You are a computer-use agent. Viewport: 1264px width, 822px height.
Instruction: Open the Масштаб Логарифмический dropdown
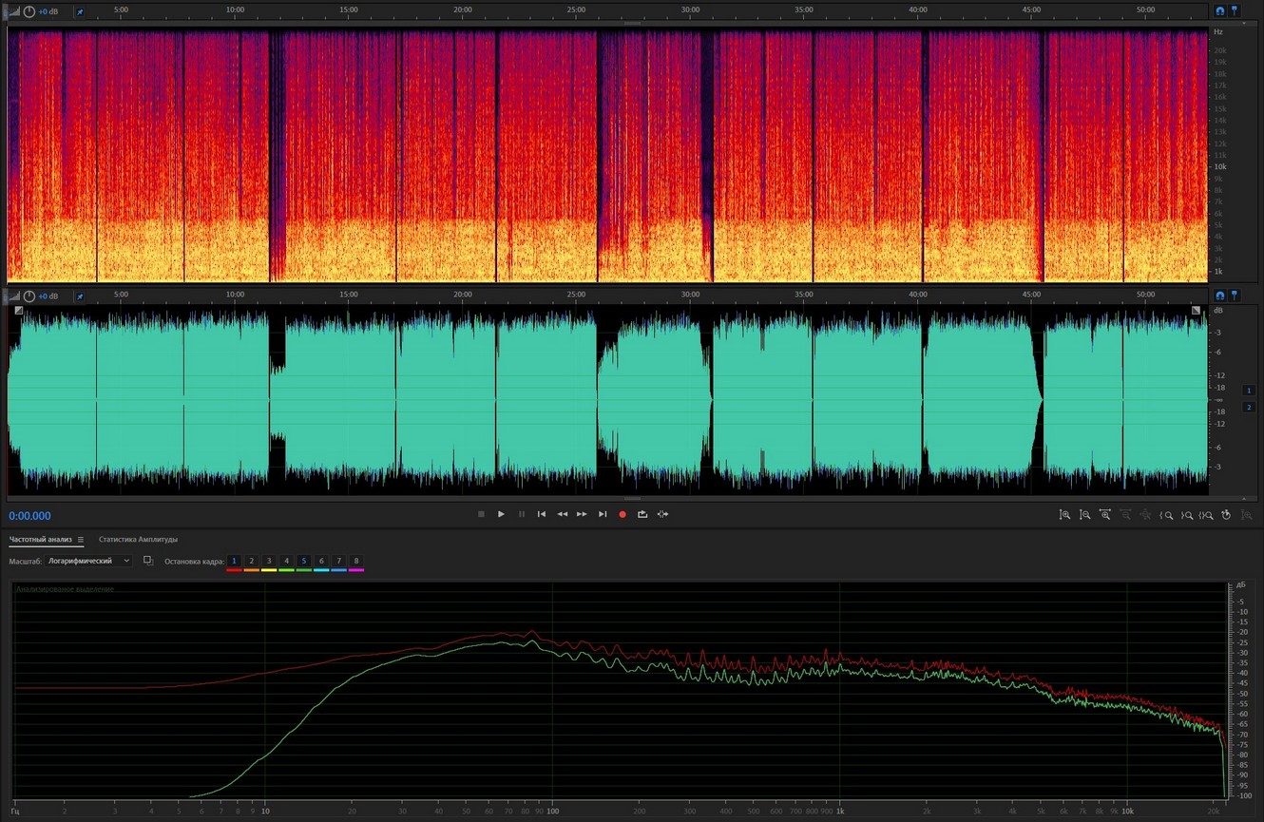coord(89,562)
